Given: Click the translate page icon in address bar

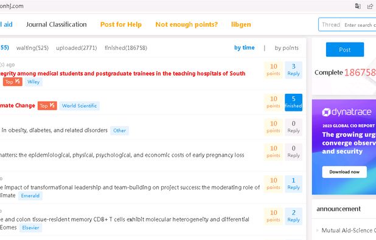Looking at the screenshot, I should [358, 6].
